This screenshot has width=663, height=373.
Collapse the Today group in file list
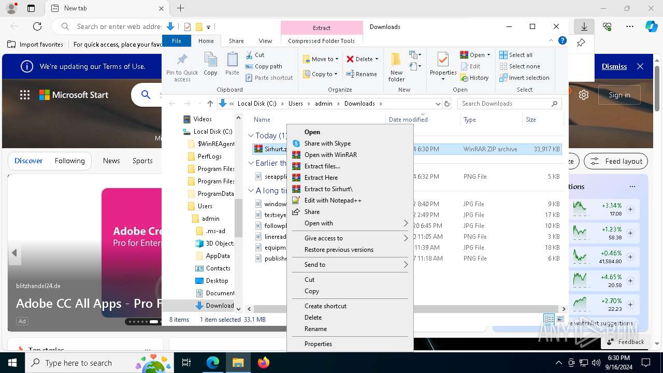251,136
